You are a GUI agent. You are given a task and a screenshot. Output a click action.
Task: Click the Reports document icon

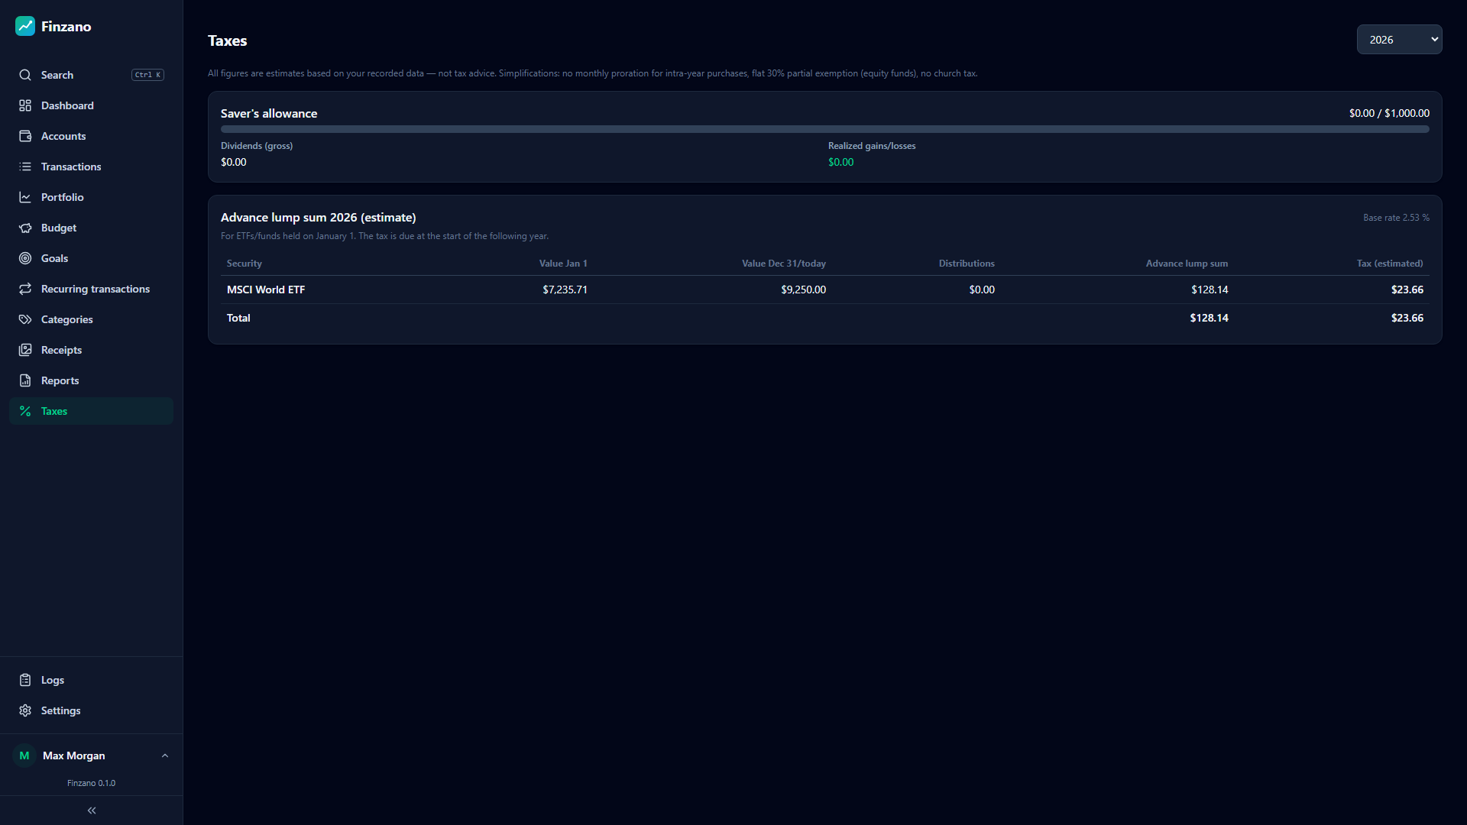[25, 380]
